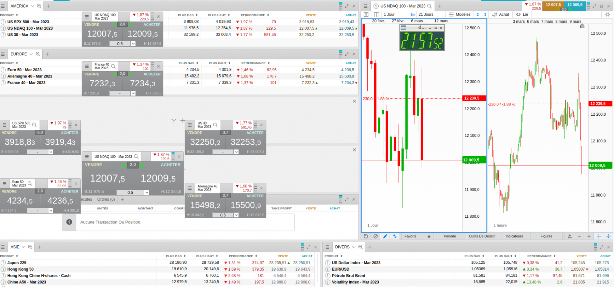This screenshot has width=614, height=287.
Task: Open chart settings gear
Action: [x=608, y=14]
